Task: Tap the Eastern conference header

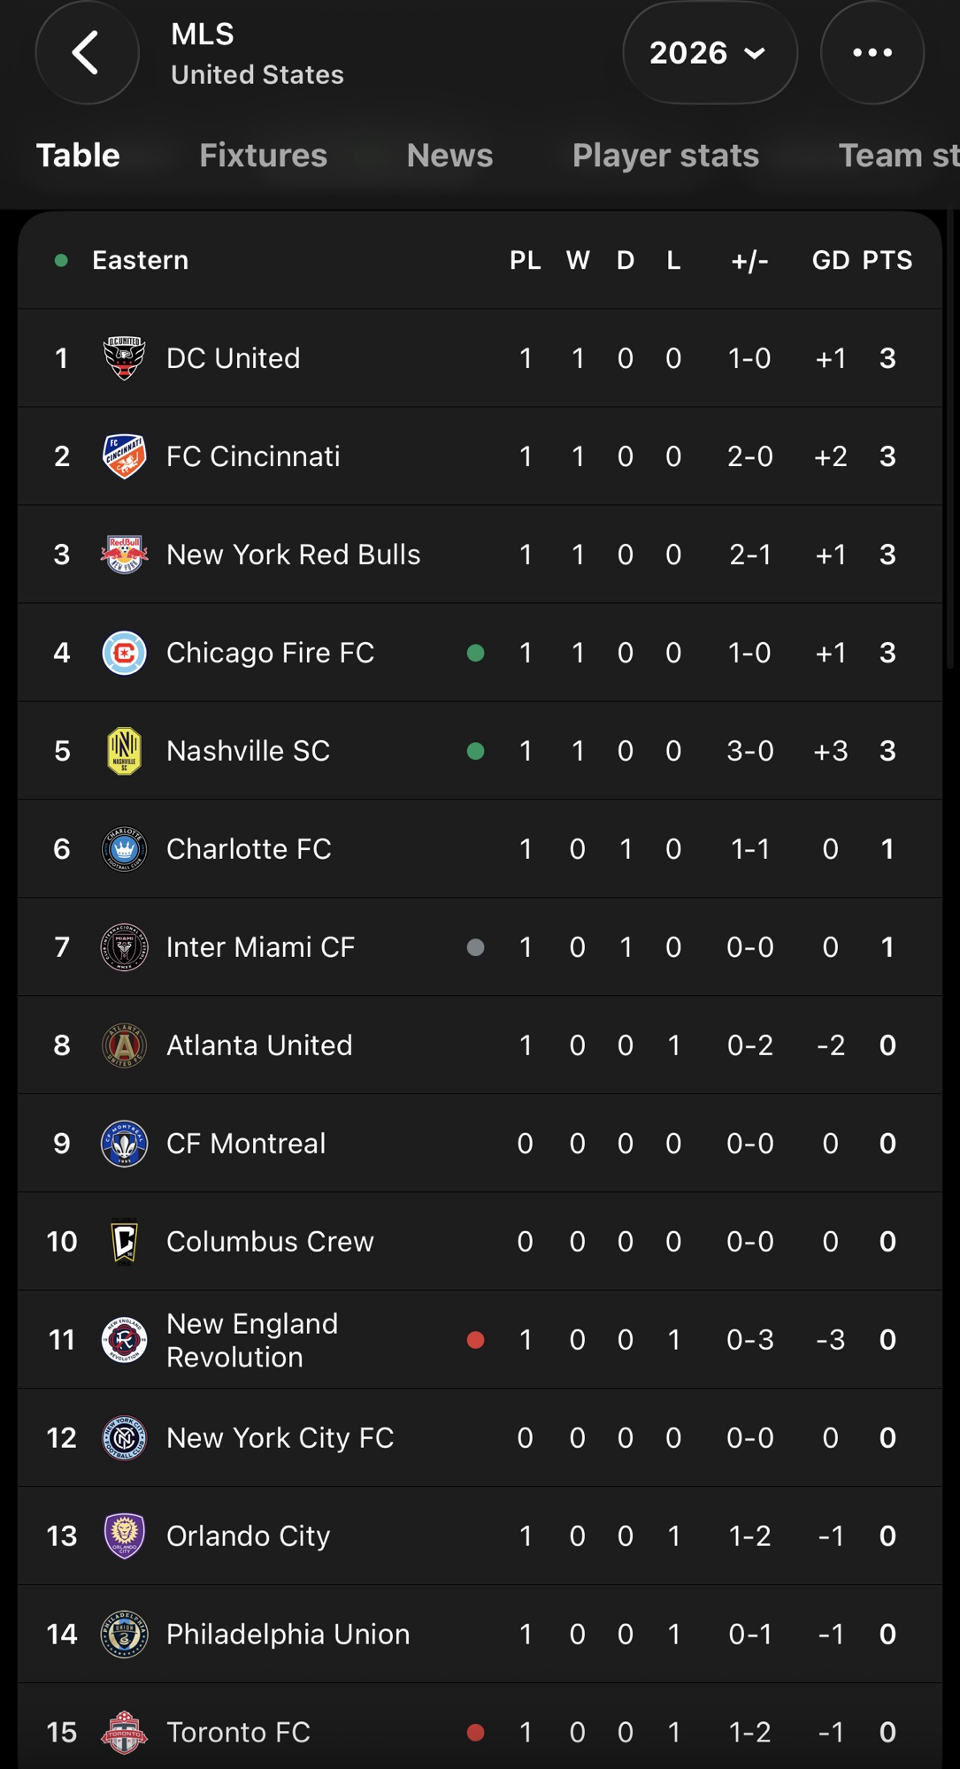Action: pyautogui.click(x=140, y=261)
